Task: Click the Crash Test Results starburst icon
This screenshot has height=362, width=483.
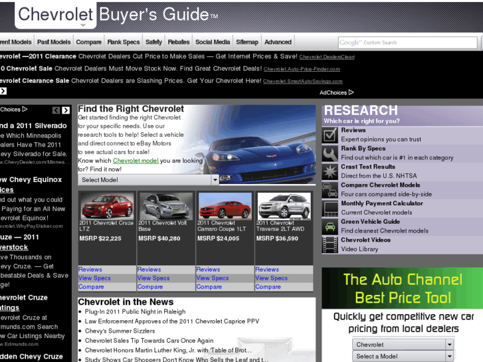Action: point(330,171)
